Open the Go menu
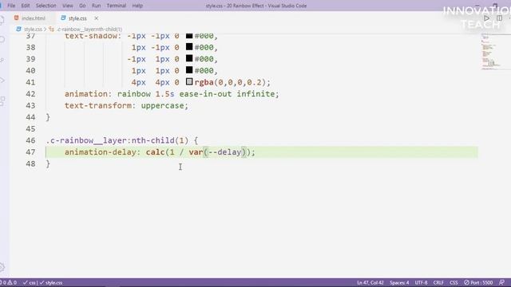This screenshot has width=511, height=287. pos(82,6)
